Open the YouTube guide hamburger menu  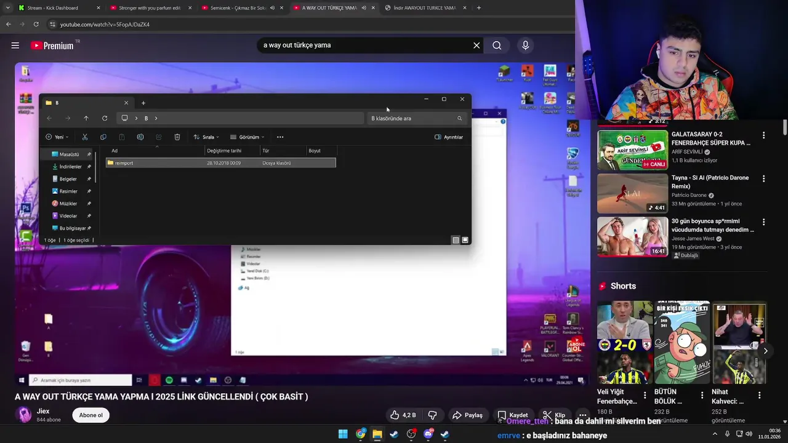[15, 46]
